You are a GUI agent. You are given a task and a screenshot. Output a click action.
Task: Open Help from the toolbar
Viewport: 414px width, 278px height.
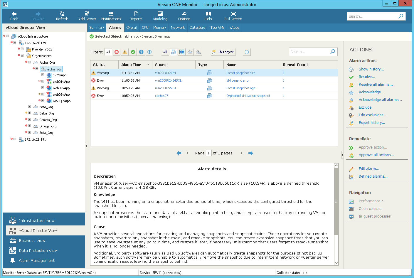pos(208,16)
